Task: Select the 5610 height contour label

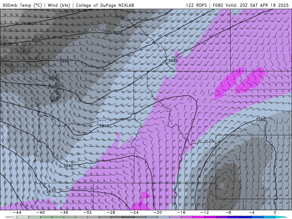Action: (104, 126)
